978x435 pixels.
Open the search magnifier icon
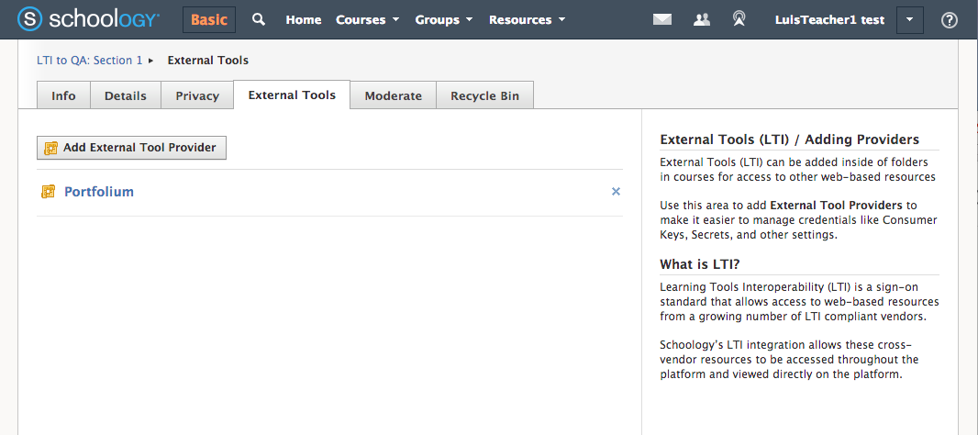[259, 19]
